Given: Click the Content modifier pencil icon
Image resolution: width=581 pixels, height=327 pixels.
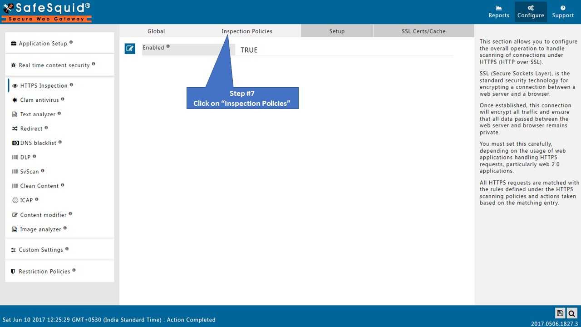Looking at the screenshot, I should 15,214.
